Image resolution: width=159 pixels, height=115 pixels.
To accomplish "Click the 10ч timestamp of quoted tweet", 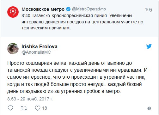I will click(149, 9).
